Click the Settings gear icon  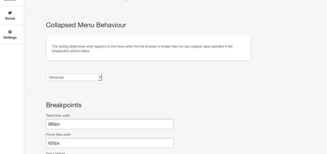click(x=10, y=32)
